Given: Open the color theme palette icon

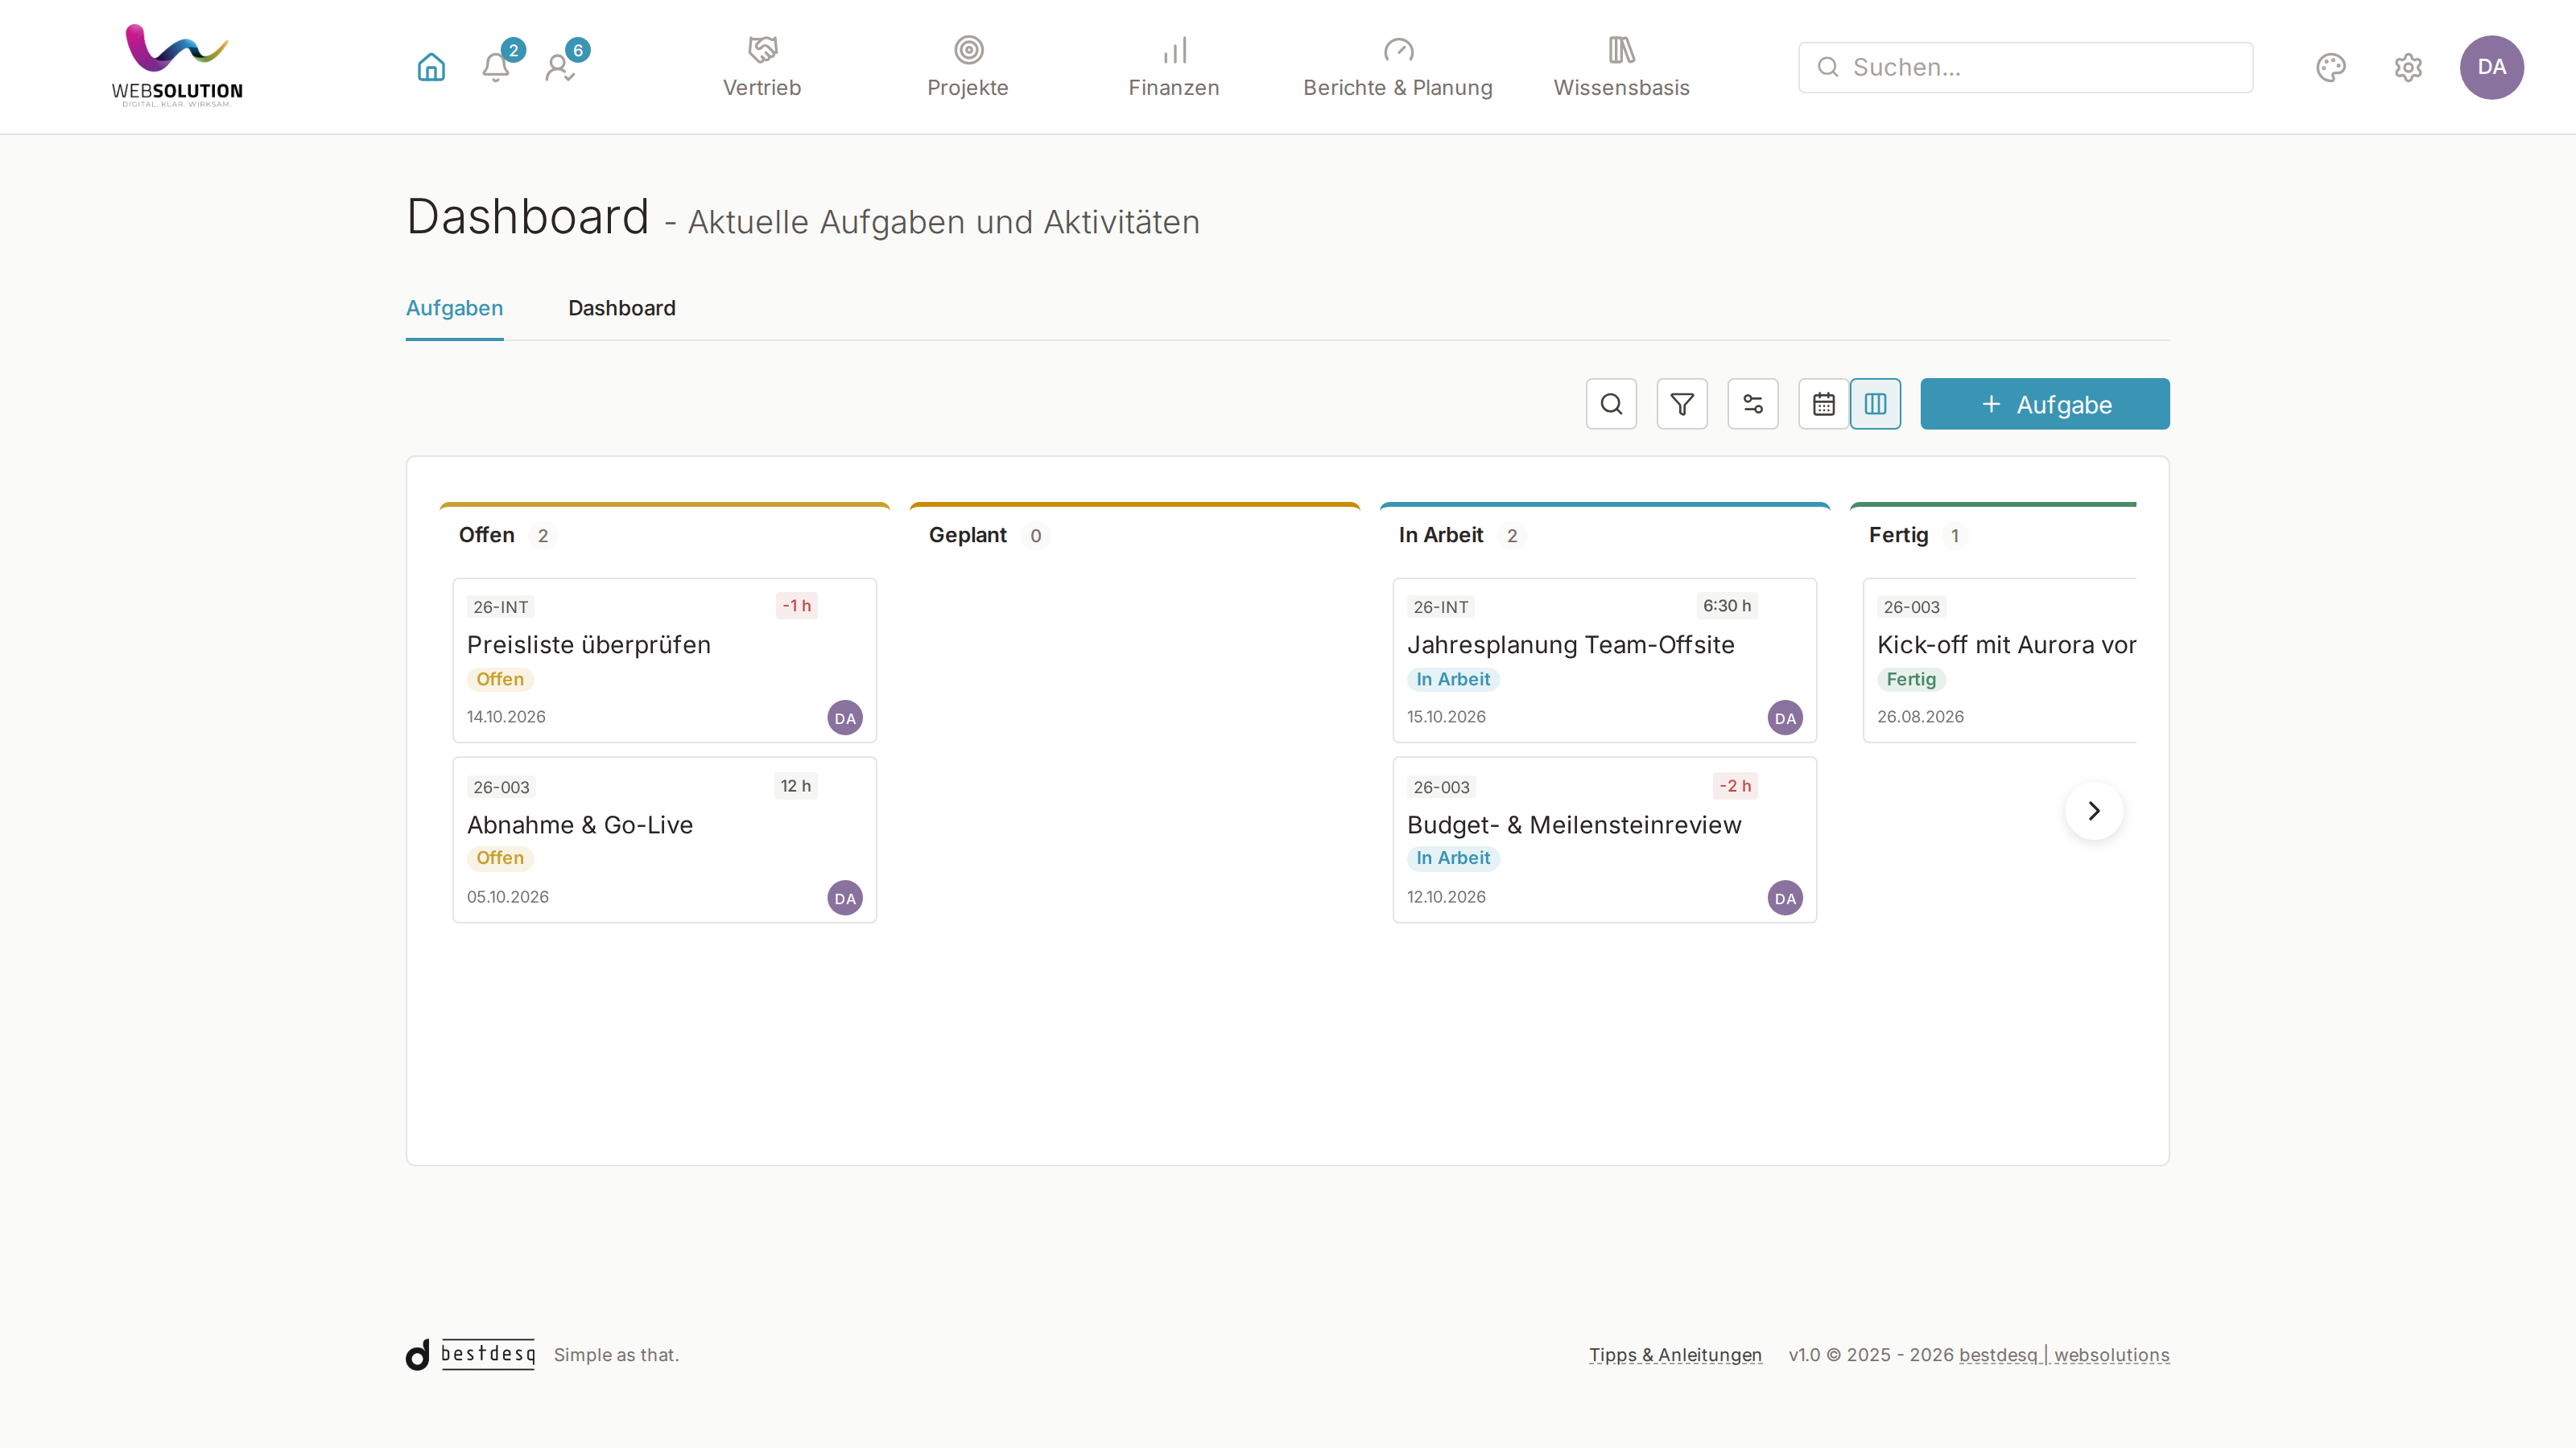Looking at the screenshot, I should point(2330,67).
